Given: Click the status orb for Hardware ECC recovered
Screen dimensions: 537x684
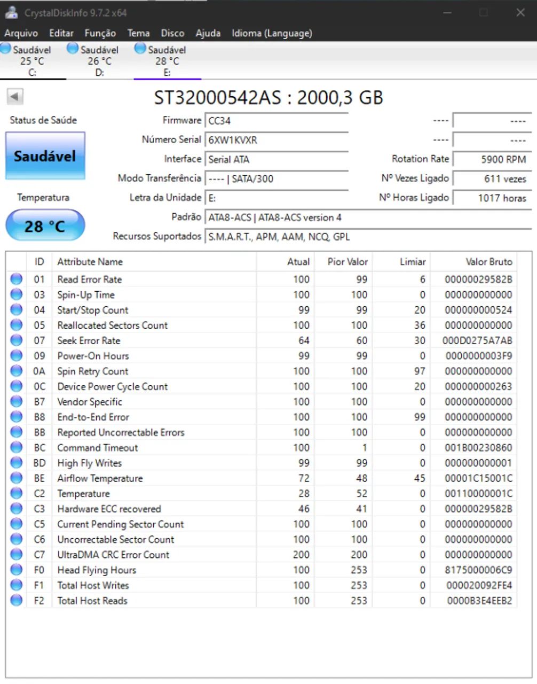Looking at the screenshot, I should pyautogui.click(x=17, y=509).
